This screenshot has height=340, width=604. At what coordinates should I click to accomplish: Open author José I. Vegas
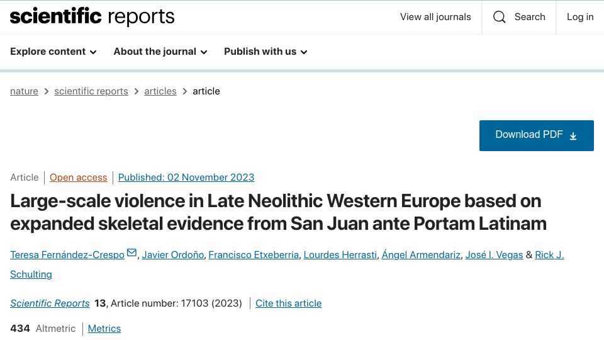click(495, 255)
